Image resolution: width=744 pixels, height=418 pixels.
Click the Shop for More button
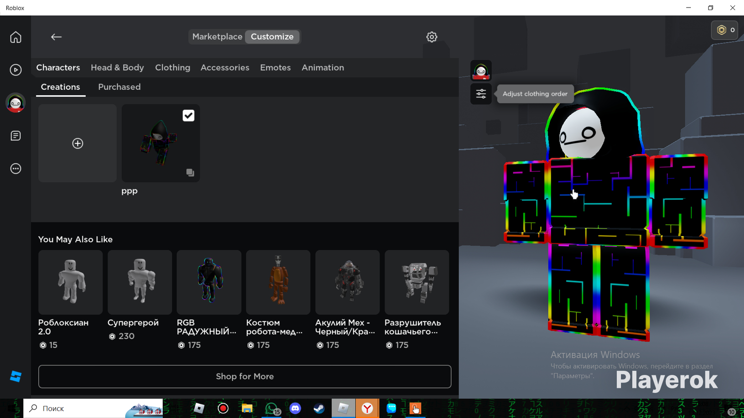click(245, 377)
